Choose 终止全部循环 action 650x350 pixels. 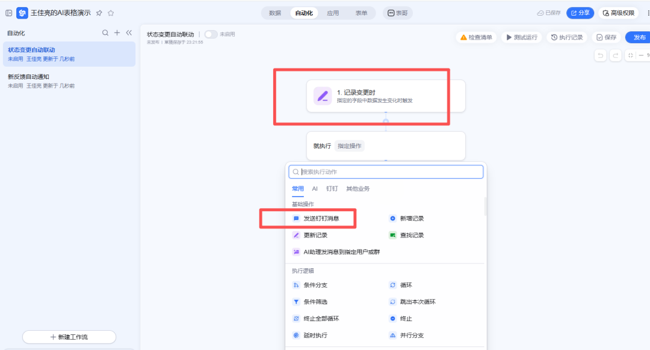pos(316,319)
